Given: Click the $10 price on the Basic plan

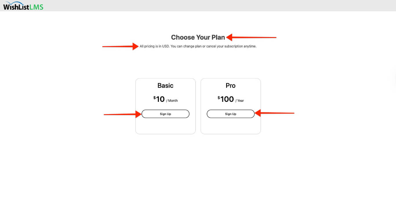Looking at the screenshot, I should (x=158, y=99).
